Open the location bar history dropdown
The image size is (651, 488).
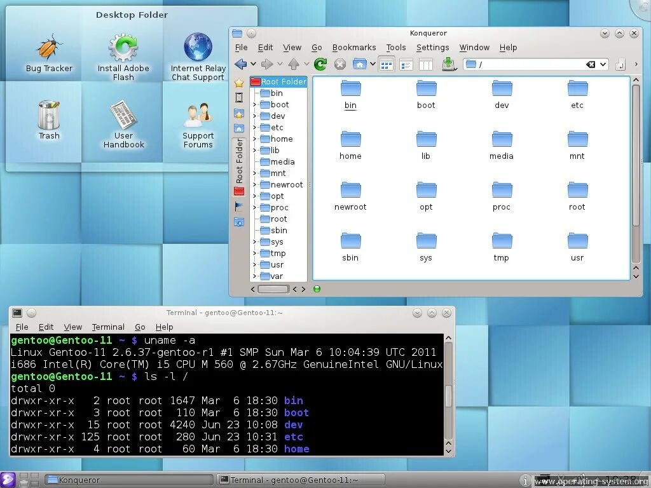603,65
